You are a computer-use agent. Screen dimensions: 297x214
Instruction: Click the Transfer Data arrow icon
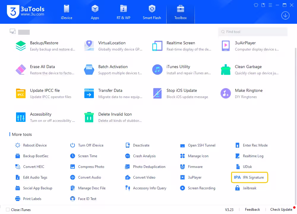(x=89, y=93)
